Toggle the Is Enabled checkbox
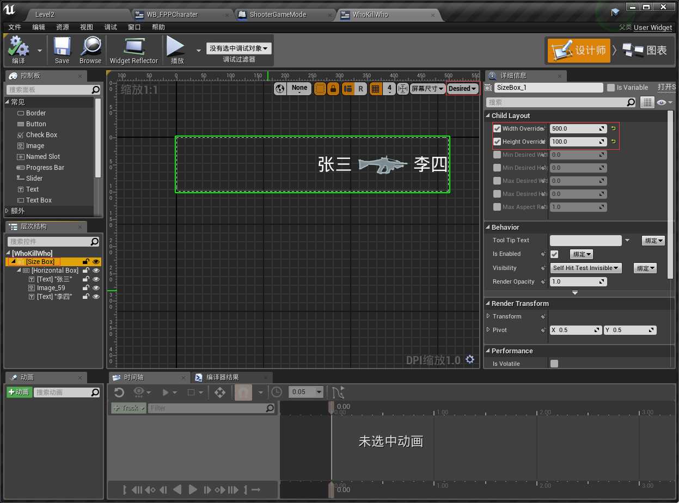This screenshot has width=679, height=503. (554, 254)
